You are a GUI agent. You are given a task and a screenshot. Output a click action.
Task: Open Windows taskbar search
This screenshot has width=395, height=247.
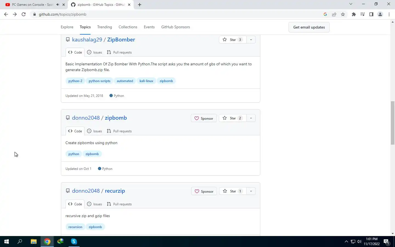click(x=20, y=242)
